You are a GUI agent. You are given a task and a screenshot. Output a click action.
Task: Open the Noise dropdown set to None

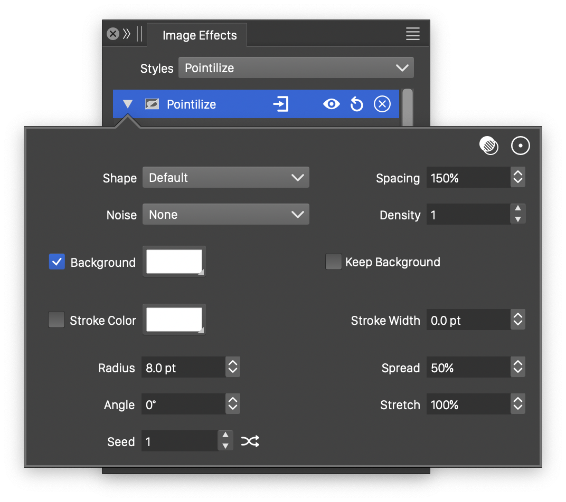tap(225, 215)
